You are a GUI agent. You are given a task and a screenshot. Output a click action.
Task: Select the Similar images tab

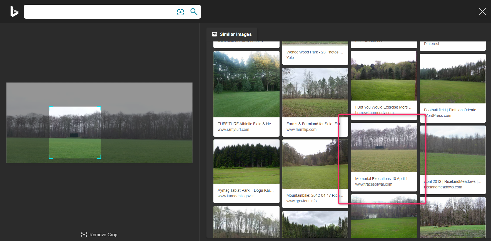coord(232,34)
